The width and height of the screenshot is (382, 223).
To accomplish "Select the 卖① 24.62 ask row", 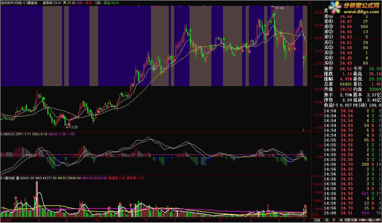I will tap(353, 37).
